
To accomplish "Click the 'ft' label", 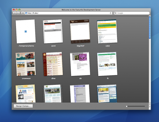I will [x=108, y=78].
